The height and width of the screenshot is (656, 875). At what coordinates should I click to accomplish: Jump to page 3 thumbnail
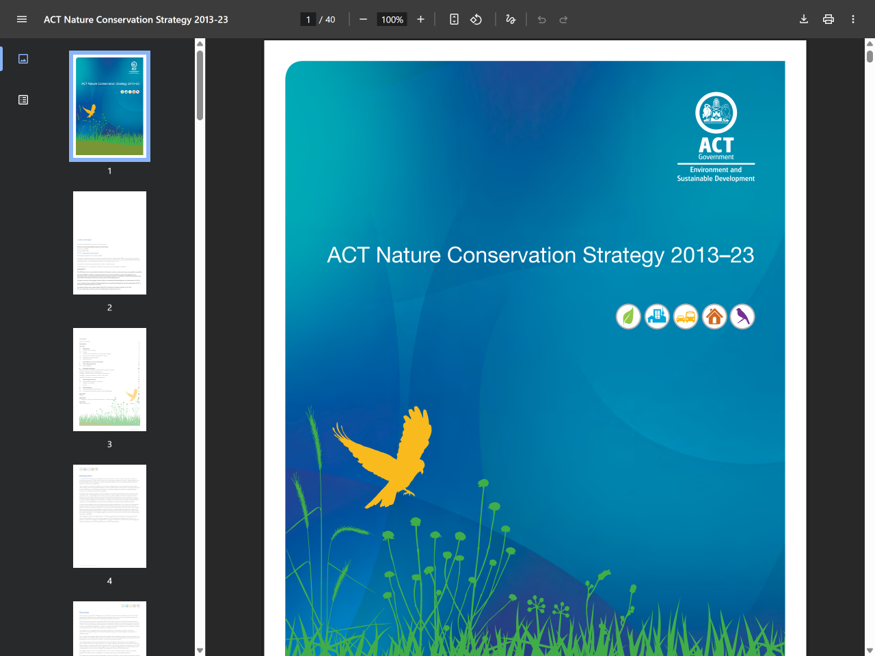tap(109, 379)
